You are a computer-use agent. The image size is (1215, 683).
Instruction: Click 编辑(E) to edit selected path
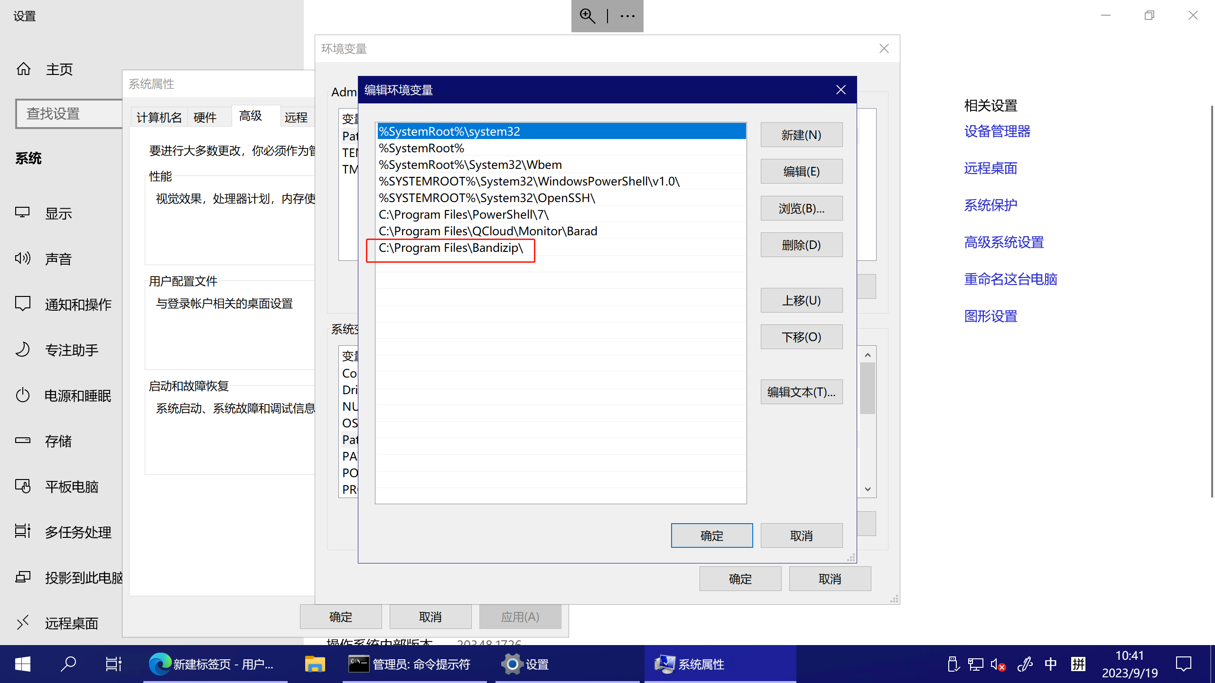[800, 171]
